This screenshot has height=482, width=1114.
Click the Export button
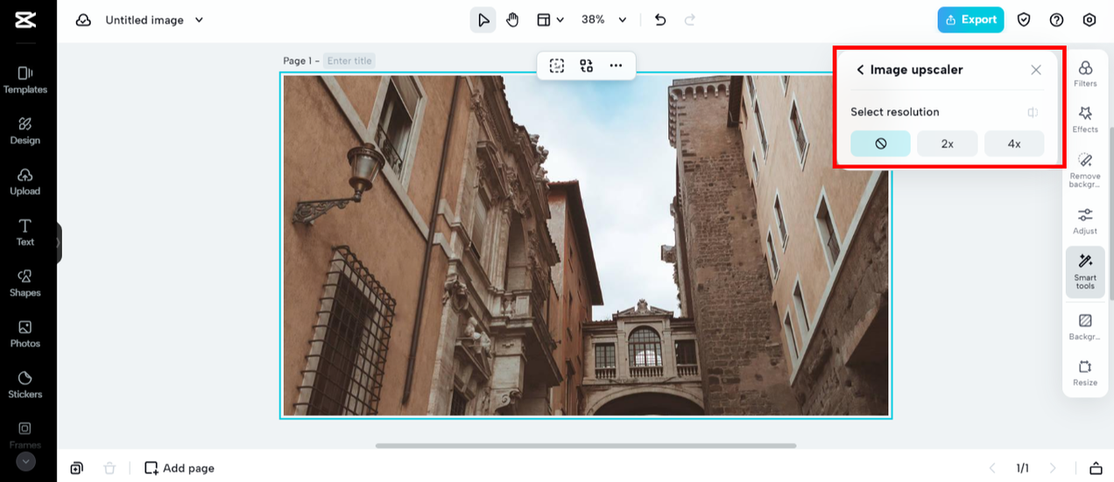click(970, 19)
